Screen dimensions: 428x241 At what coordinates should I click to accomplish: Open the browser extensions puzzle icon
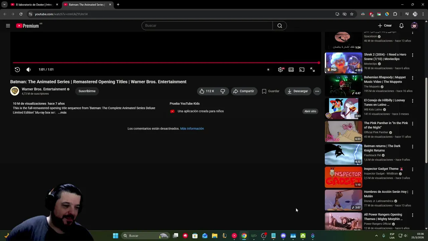click(x=395, y=14)
